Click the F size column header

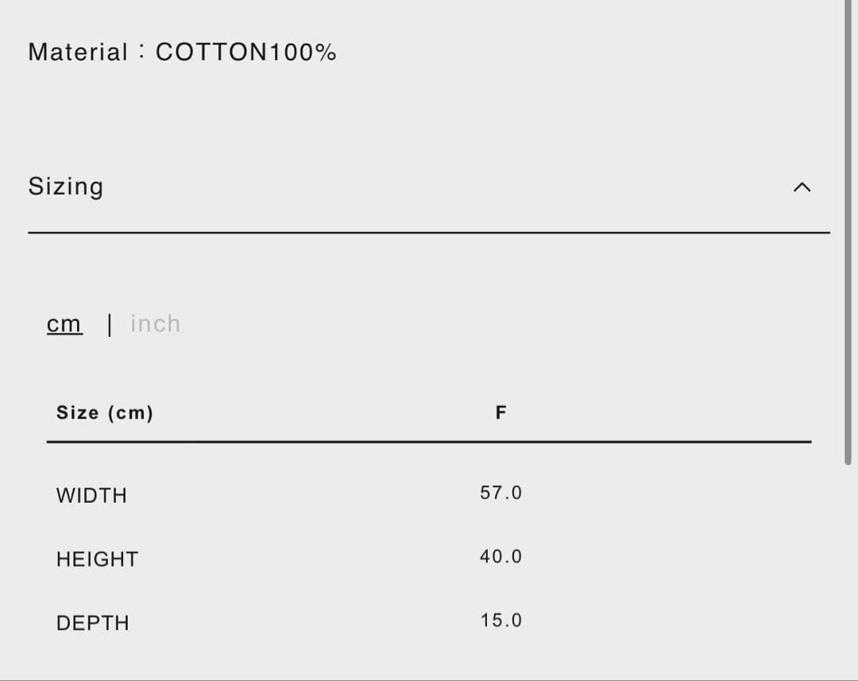click(x=500, y=412)
